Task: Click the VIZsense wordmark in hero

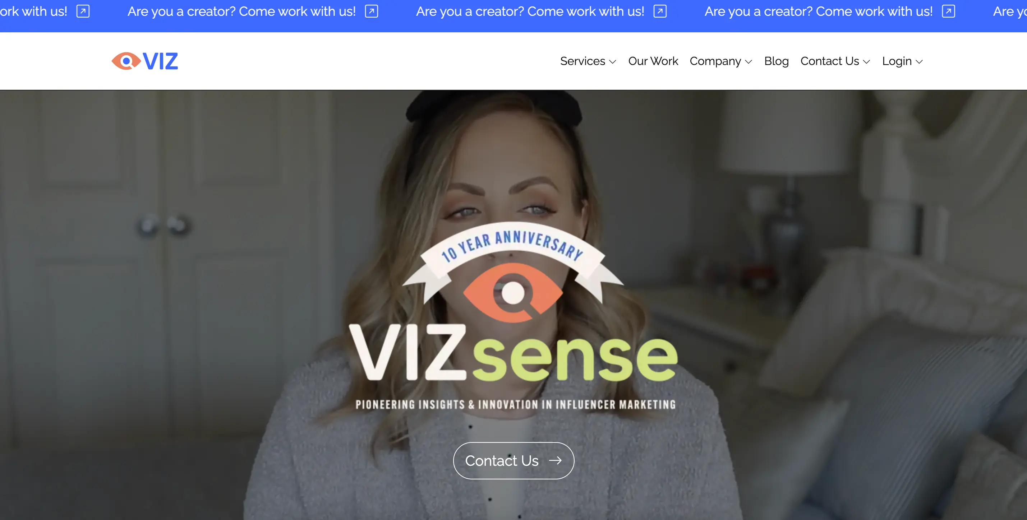Action: point(513,353)
